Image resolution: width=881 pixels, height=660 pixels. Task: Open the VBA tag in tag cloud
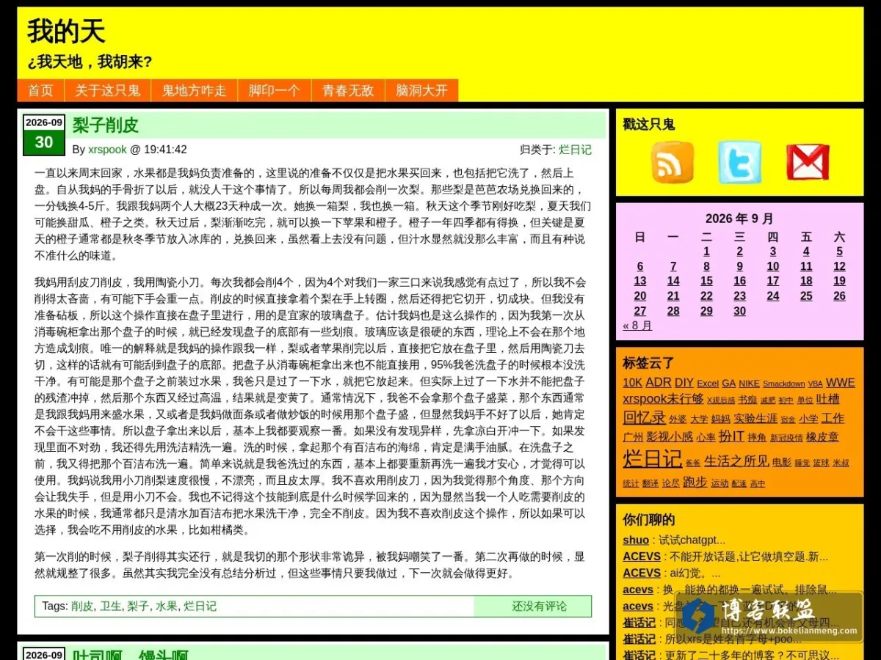click(x=816, y=384)
